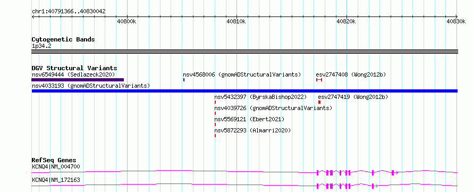The height and width of the screenshot is (192, 473).
Task: Open the nsv5432397 (ByrskaBishop2022) label
Action: (260, 97)
